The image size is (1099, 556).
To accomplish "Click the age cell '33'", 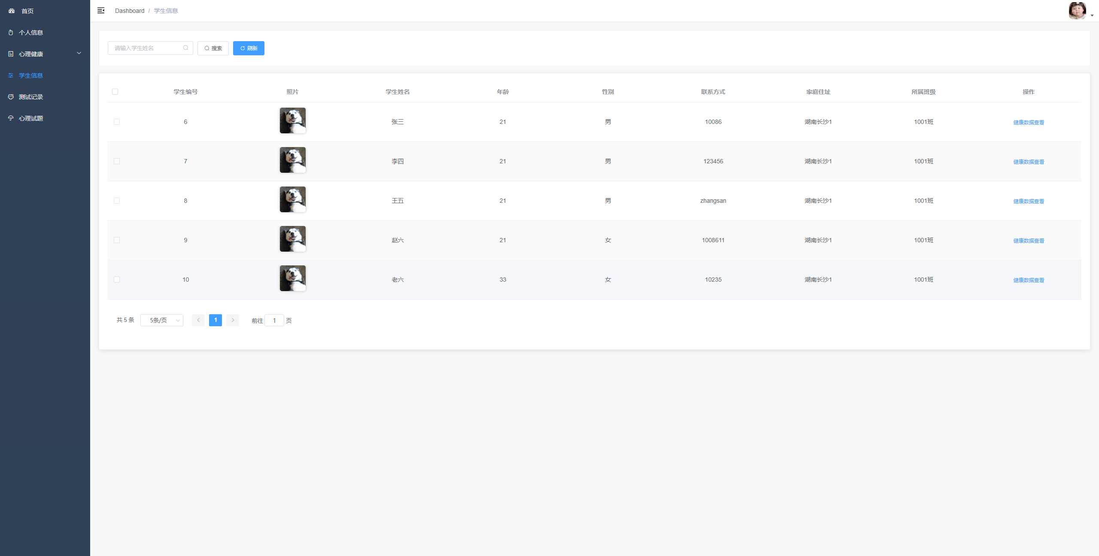I will pos(503,280).
